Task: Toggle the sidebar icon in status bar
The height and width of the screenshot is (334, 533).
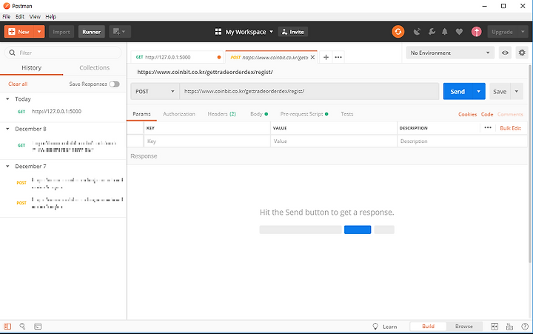Action: click(7, 327)
